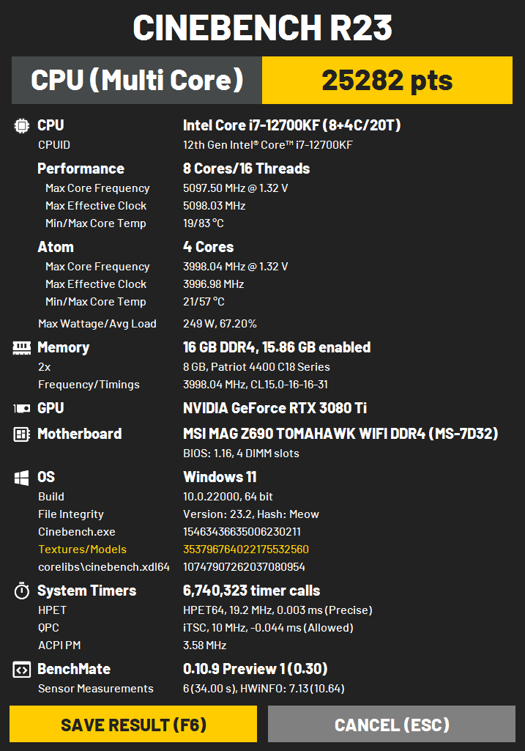
Task: Click the CINEBENCH R23 title
Action: pyautogui.click(x=262, y=27)
